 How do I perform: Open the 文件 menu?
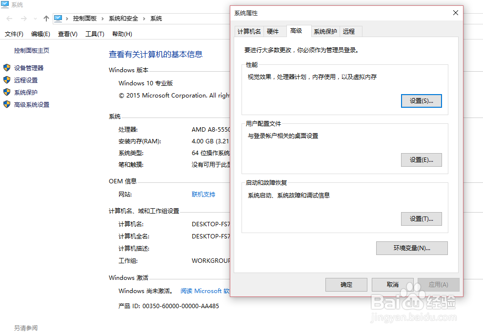[14, 34]
